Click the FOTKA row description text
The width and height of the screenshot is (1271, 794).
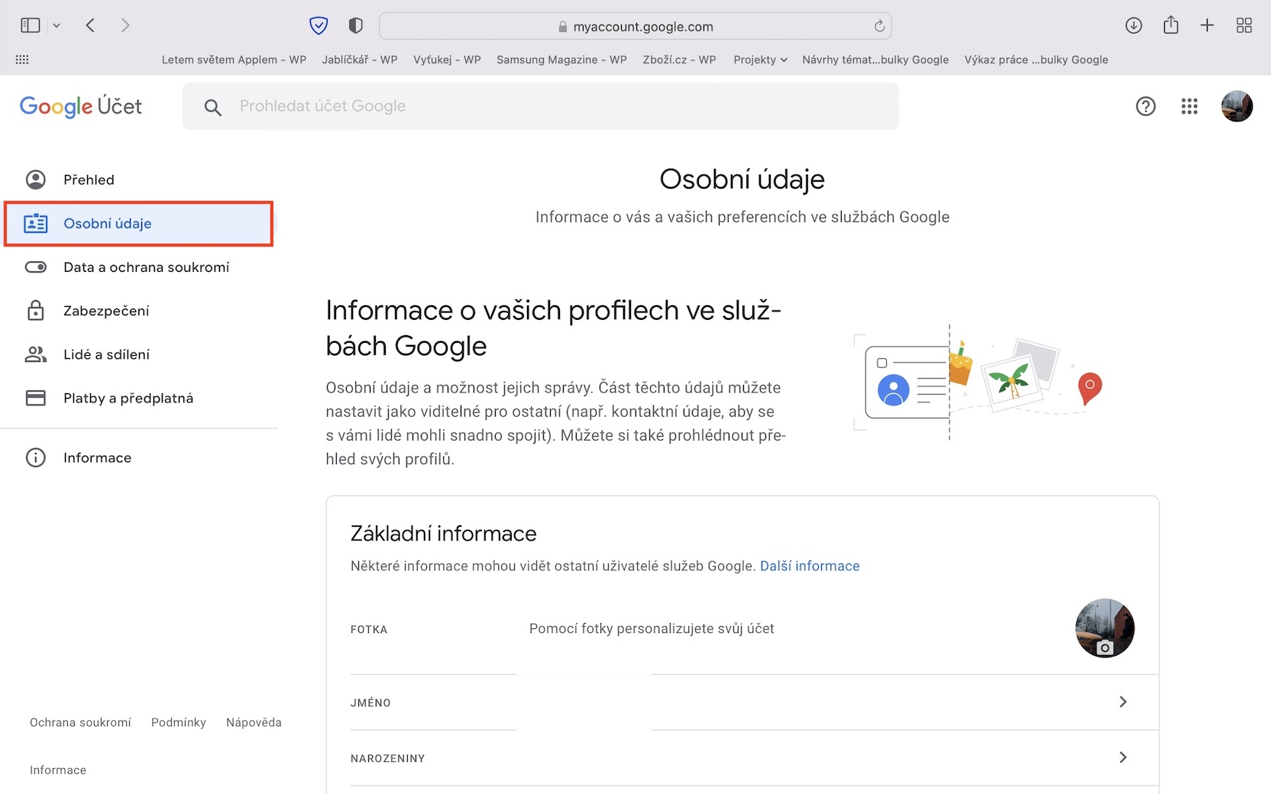(x=652, y=628)
